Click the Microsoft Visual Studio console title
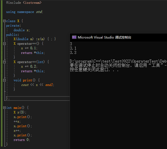 (x=104, y=37)
